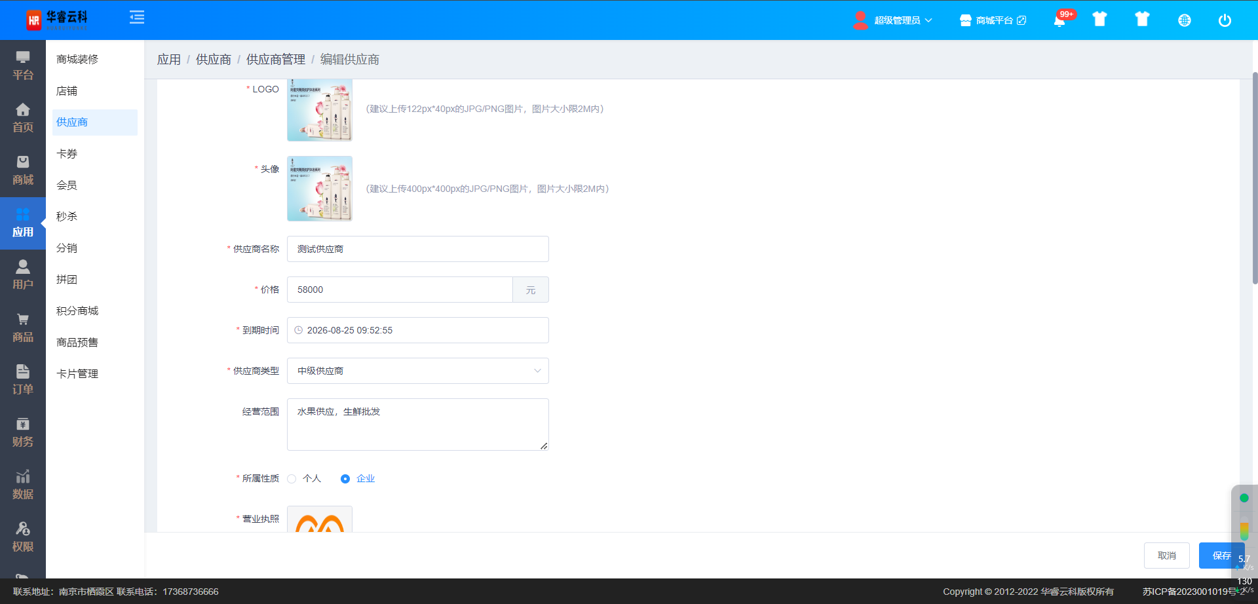The height and width of the screenshot is (604, 1258).
Task: Click the 取消 cancel button
Action: click(x=1166, y=556)
